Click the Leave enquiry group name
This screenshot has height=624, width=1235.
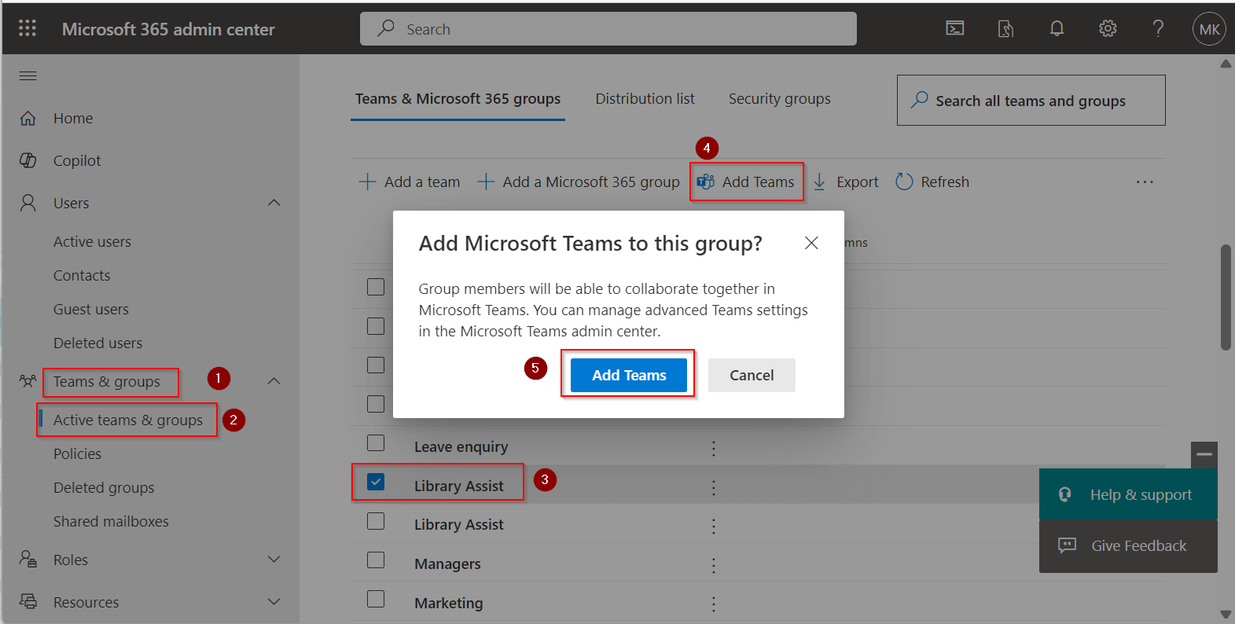pos(461,447)
